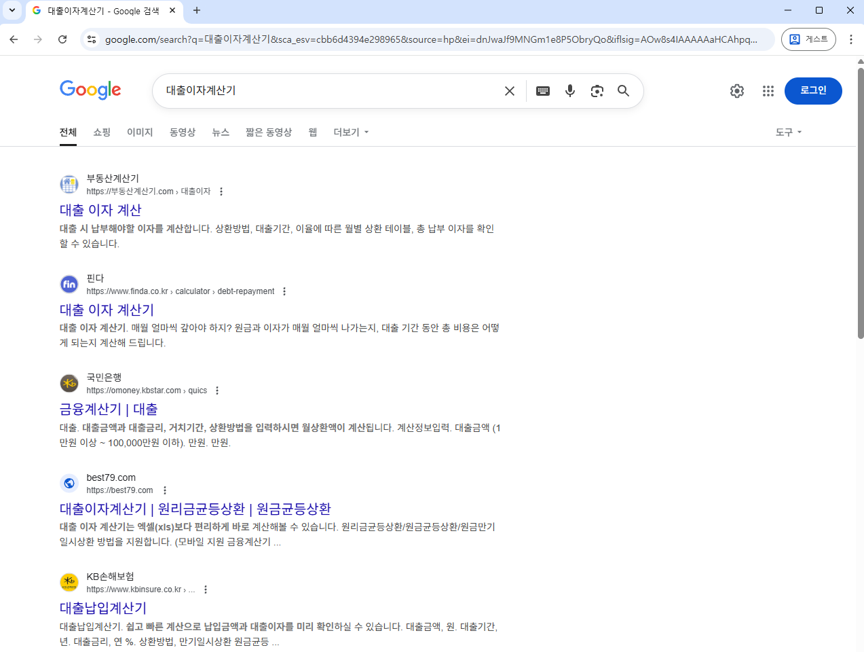This screenshot has width=864, height=652.
Task: Select the 전체 results tab
Action: [x=68, y=132]
